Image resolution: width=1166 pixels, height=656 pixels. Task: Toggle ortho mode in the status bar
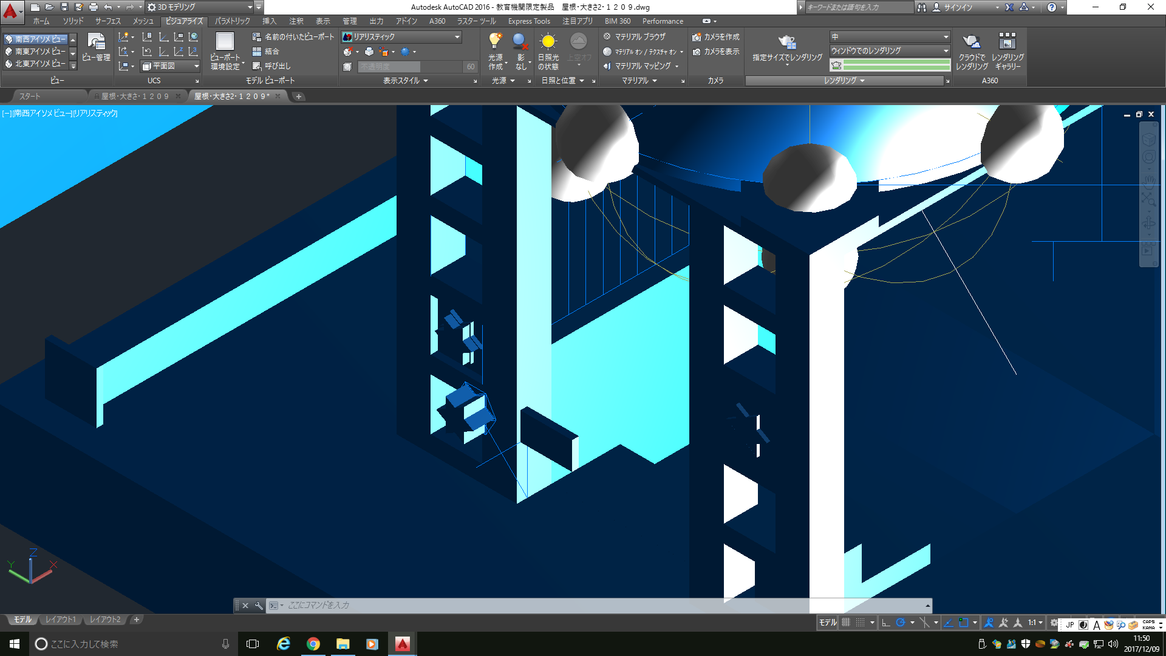pos(886,623)
